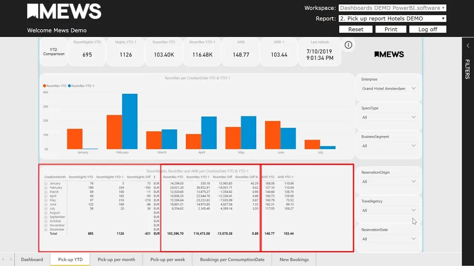The image size is (474, 266).
Task: Click April bar chart axis label
Action: tap(201, 152)
